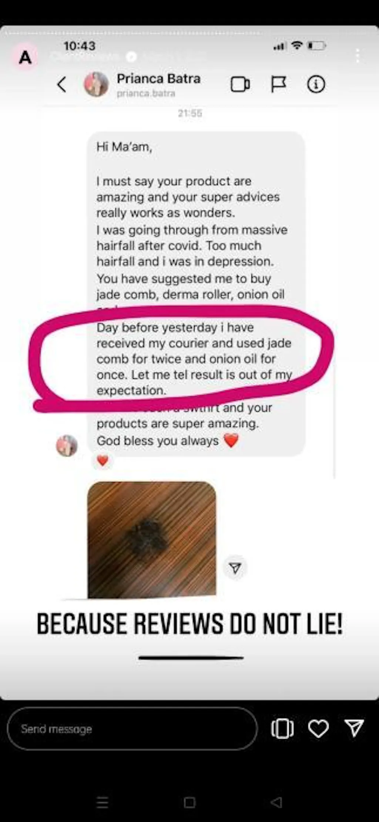379x822 pixels.
Task: Tap the Android back navigation button
Action: click(x=276, y=803)
